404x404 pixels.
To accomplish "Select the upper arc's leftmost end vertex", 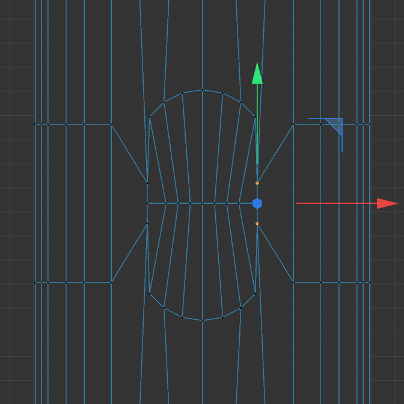I will [149, 117].
